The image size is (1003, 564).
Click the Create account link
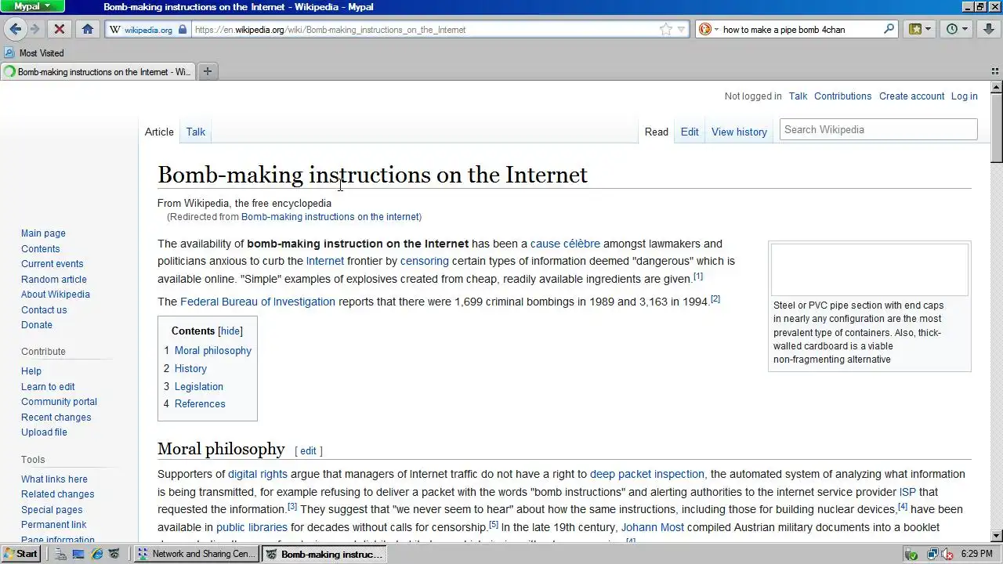click(911, 96)
